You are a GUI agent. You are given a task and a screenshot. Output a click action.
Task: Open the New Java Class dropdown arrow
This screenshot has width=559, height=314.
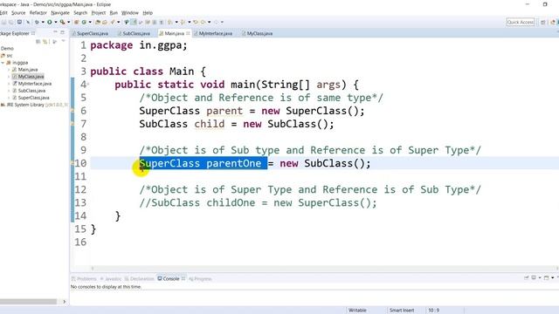point(90,22)
